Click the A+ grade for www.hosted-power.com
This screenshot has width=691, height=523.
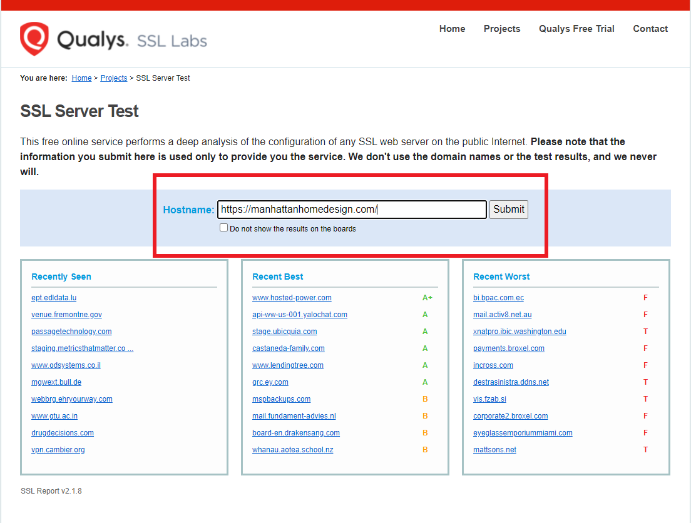point(427,298)
